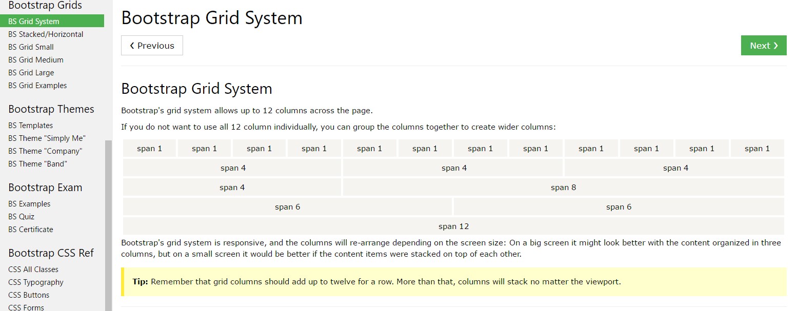
Task: Select BS Theme "Simply Me"
Action: tap(47, 138)
